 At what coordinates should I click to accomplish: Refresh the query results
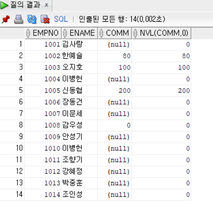pos(32,19)
